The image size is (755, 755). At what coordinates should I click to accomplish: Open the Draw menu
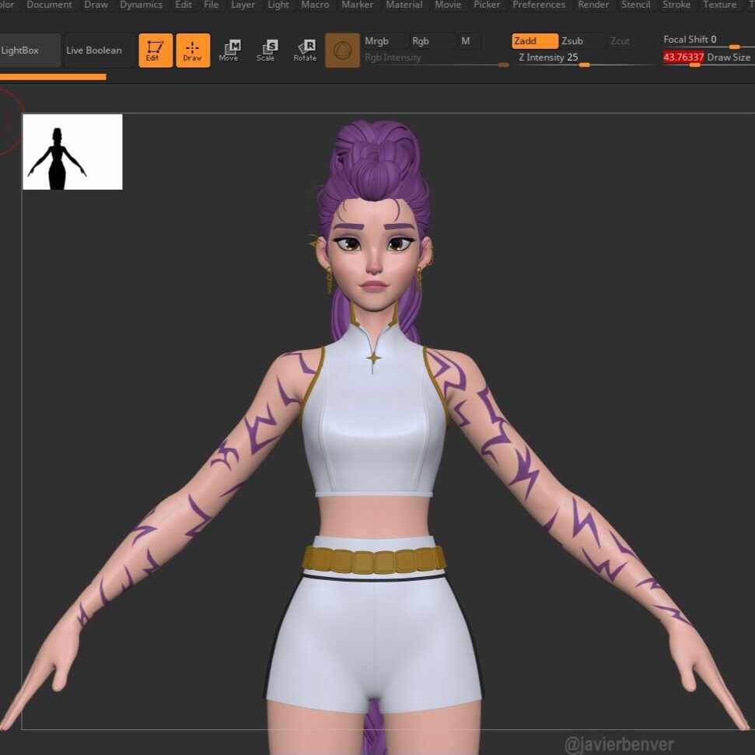(96, 5)
